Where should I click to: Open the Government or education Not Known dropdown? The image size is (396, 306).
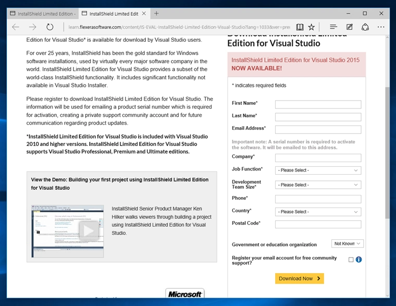click(347, 243)
